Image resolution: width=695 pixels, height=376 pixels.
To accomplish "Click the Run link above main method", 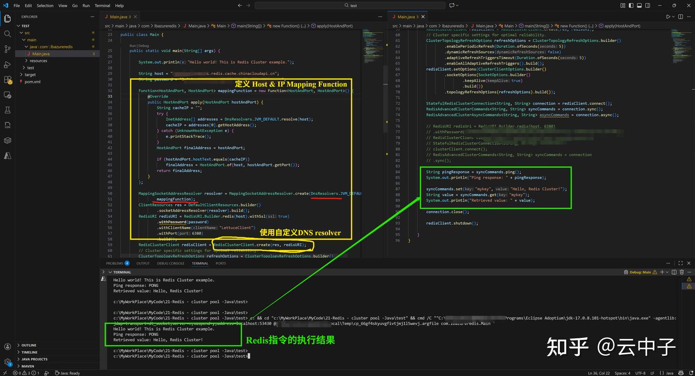I will [133, 45].
